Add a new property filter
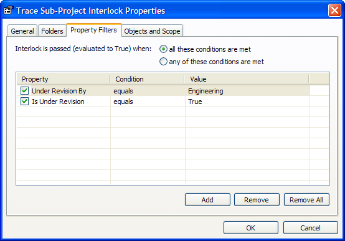The height and width of the screenshot is (241, 345). point(207,200)
